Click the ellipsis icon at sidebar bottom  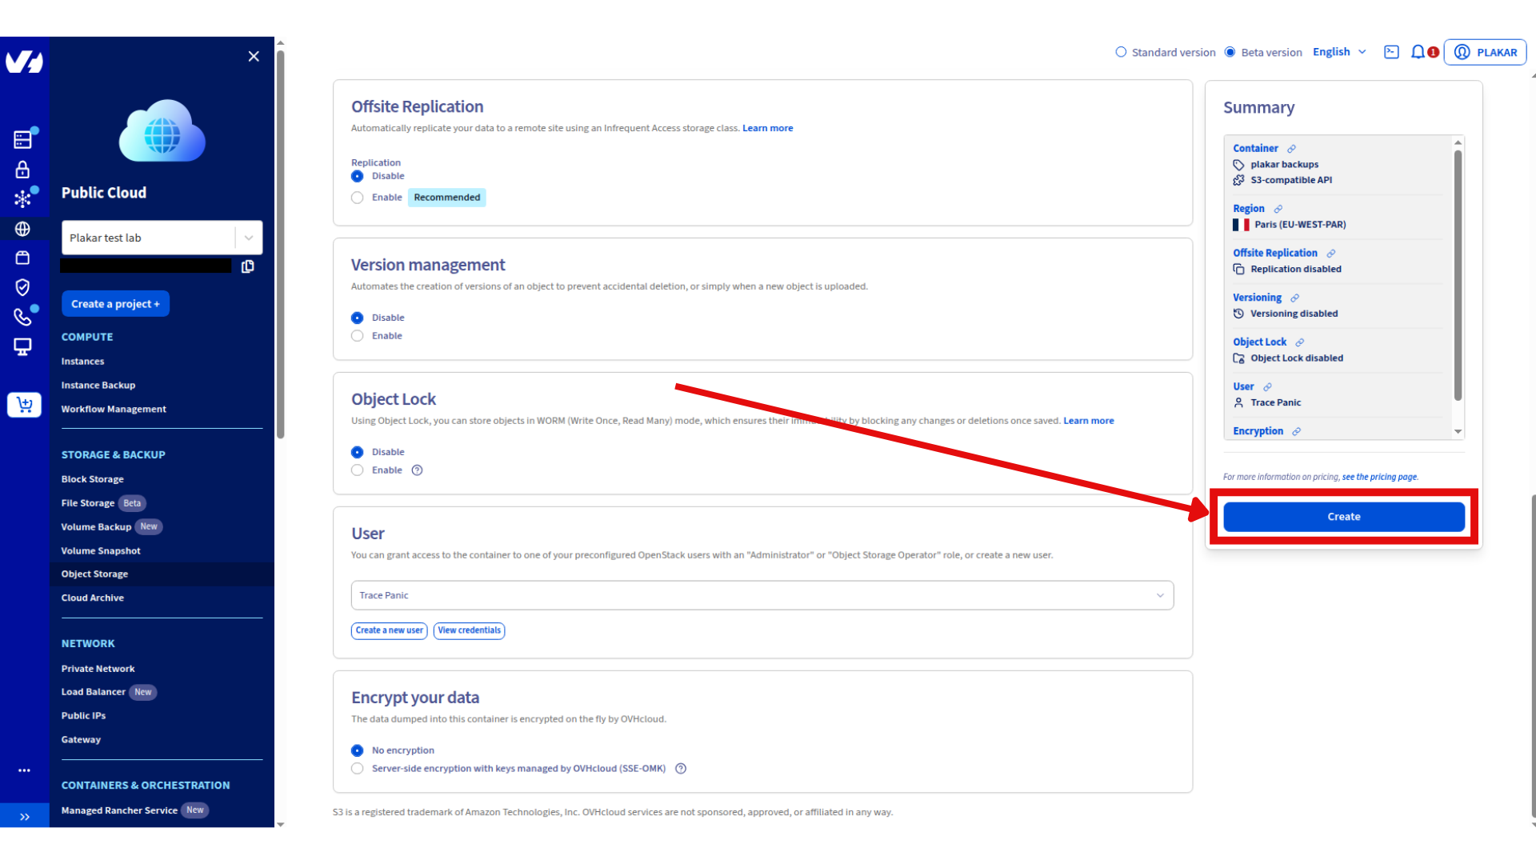(23, 770)
